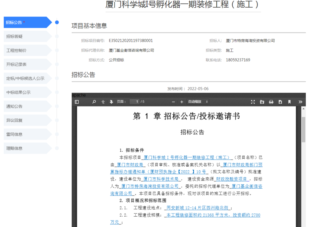The image size is (312, 227).
Task: Click the open file icon in PDF toolbar
Action: click(x=262, y=102)
